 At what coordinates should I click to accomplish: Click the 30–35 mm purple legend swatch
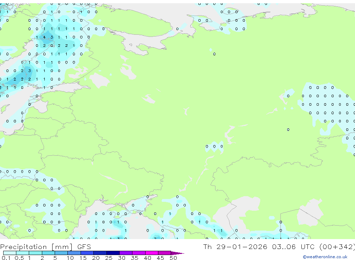pos(126,253)
